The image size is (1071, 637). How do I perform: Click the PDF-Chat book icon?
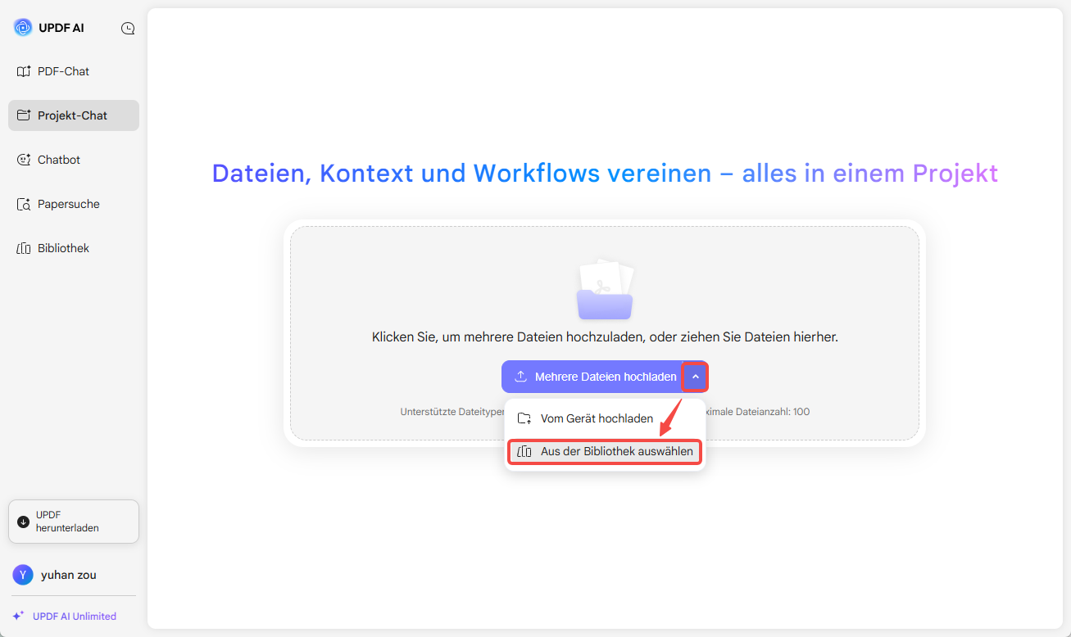(24, 71)
